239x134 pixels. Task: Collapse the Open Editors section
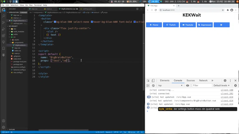point(14,12)
